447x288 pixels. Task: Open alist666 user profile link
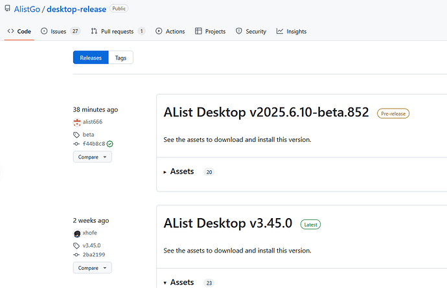coord(93,122)
